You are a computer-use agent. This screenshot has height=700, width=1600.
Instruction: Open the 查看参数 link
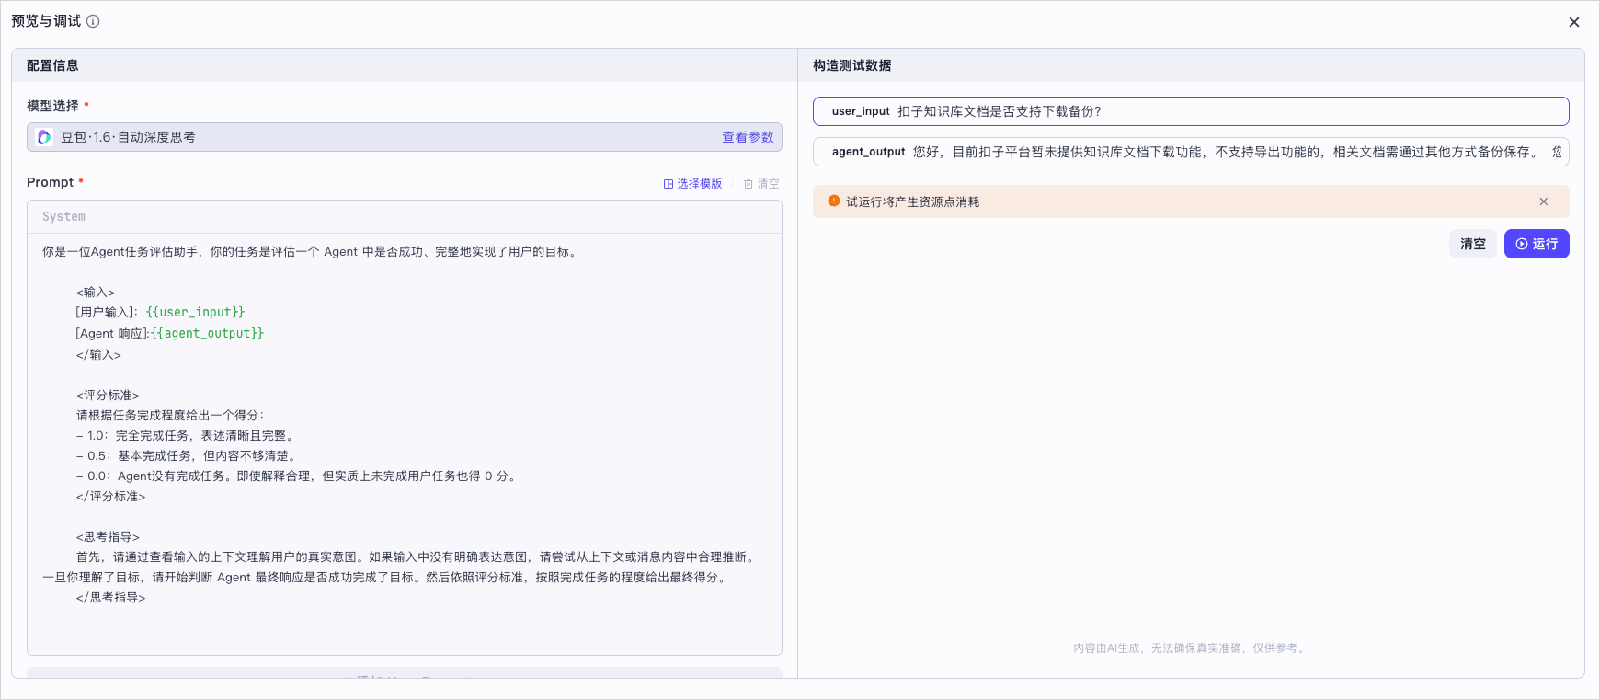748,137
